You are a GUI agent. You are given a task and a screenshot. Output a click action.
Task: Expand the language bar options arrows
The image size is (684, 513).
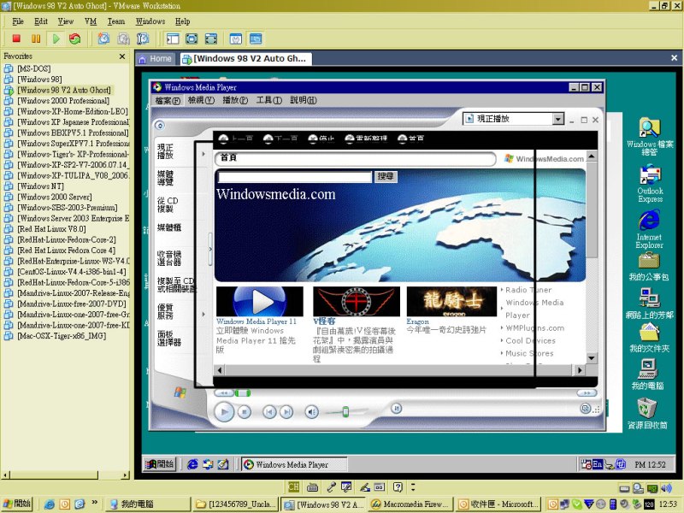(x=413, y=486)
